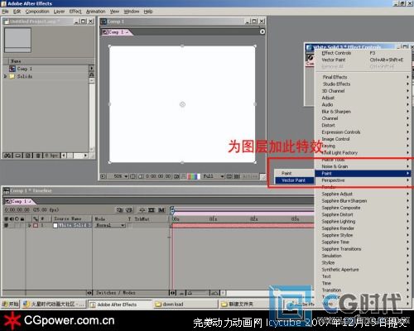Open the Layer menu
This screenshot has width=414, height=331.
[59, 12]
